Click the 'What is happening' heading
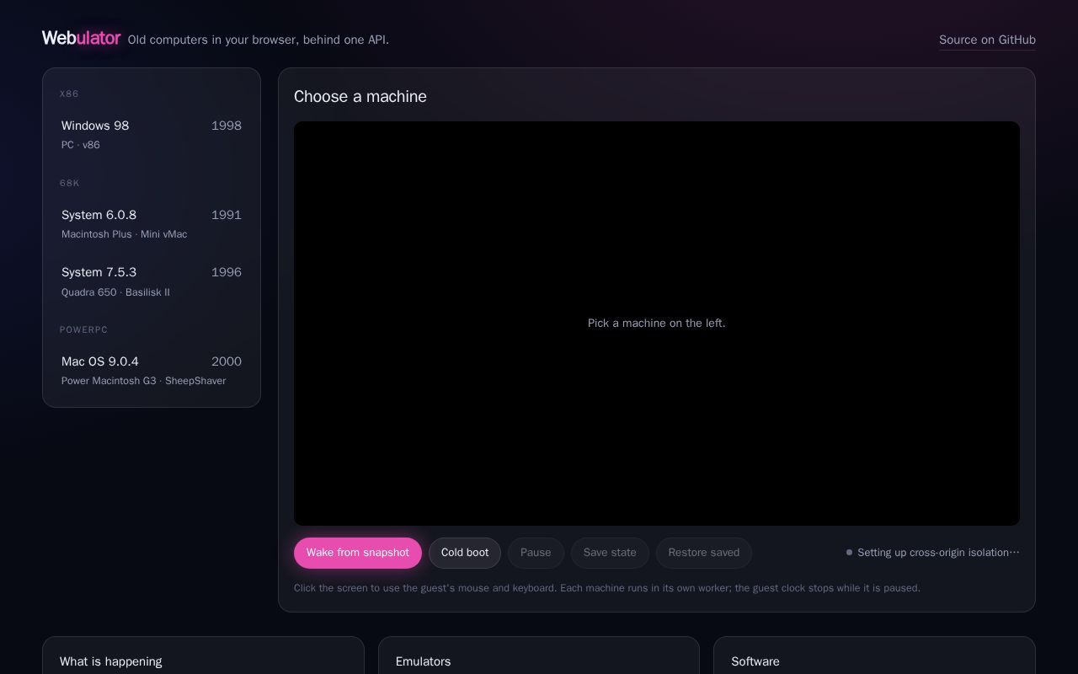Screen dimensions: 1078x674 111,661
